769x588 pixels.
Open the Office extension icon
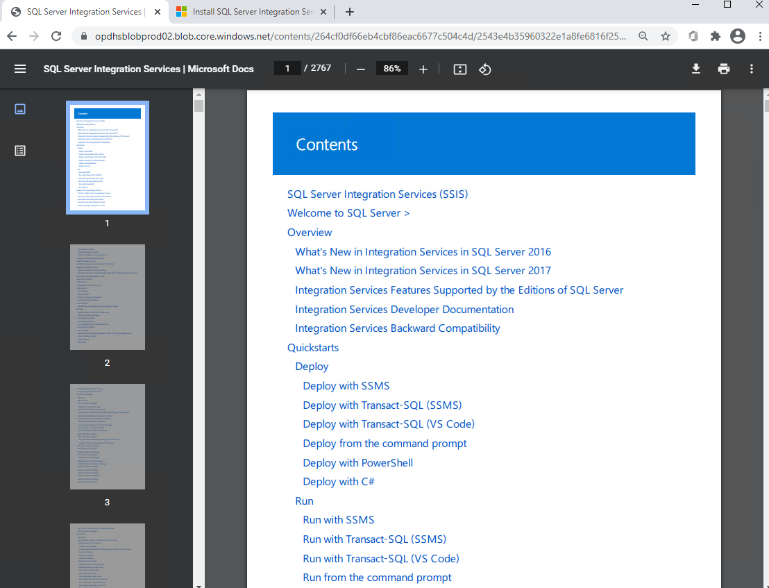pyautogui.click(x=693, y=36)
